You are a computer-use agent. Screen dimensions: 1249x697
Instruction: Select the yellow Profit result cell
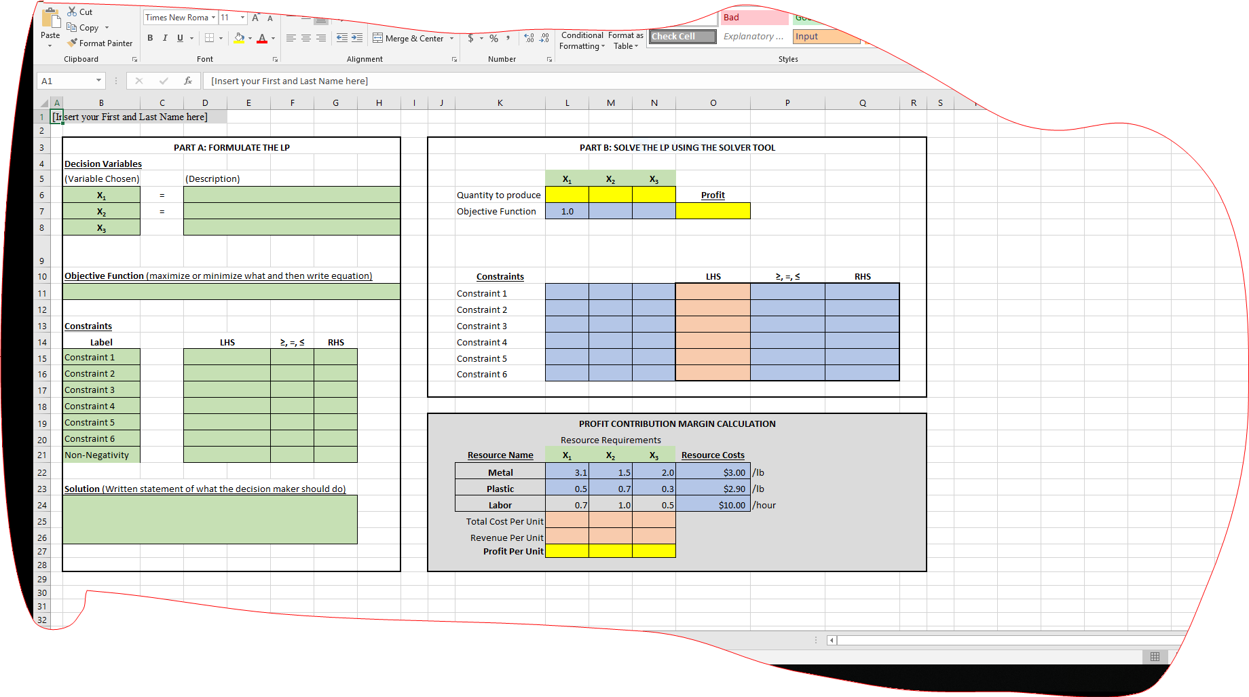click(713, 211)
